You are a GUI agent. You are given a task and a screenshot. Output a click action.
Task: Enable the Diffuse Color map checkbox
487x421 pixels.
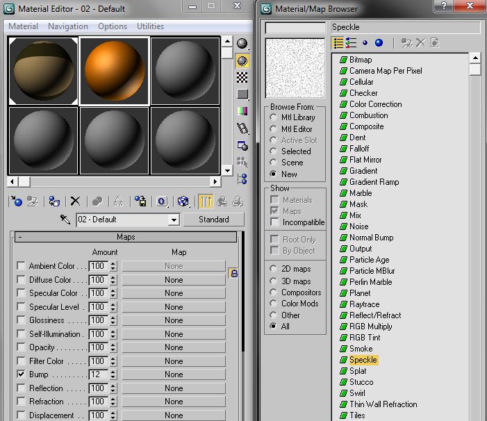click(x=21, y=280)
